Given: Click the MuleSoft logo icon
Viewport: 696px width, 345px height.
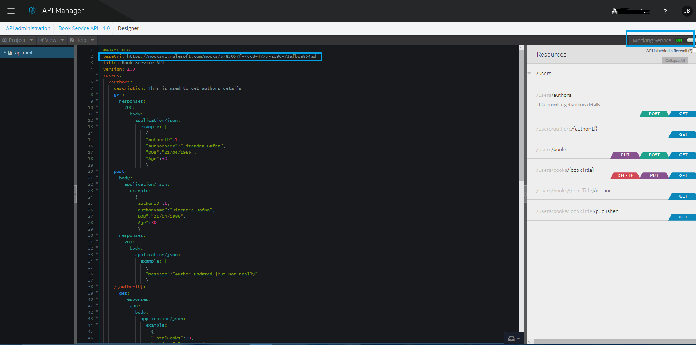Looking at the screenshot, I should 32,11.
